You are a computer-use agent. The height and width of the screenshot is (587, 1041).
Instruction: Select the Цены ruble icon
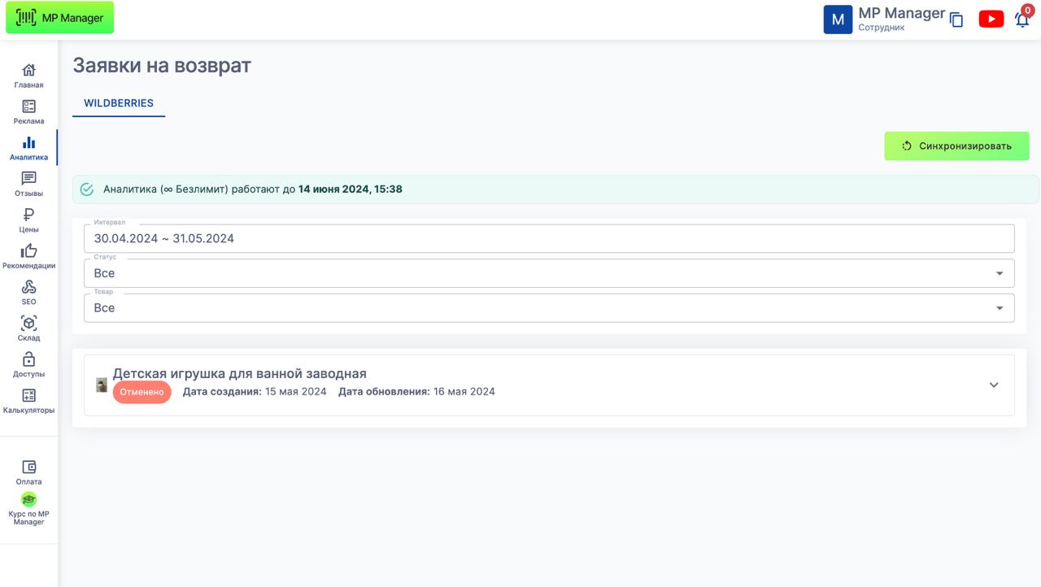click(28, 215)
